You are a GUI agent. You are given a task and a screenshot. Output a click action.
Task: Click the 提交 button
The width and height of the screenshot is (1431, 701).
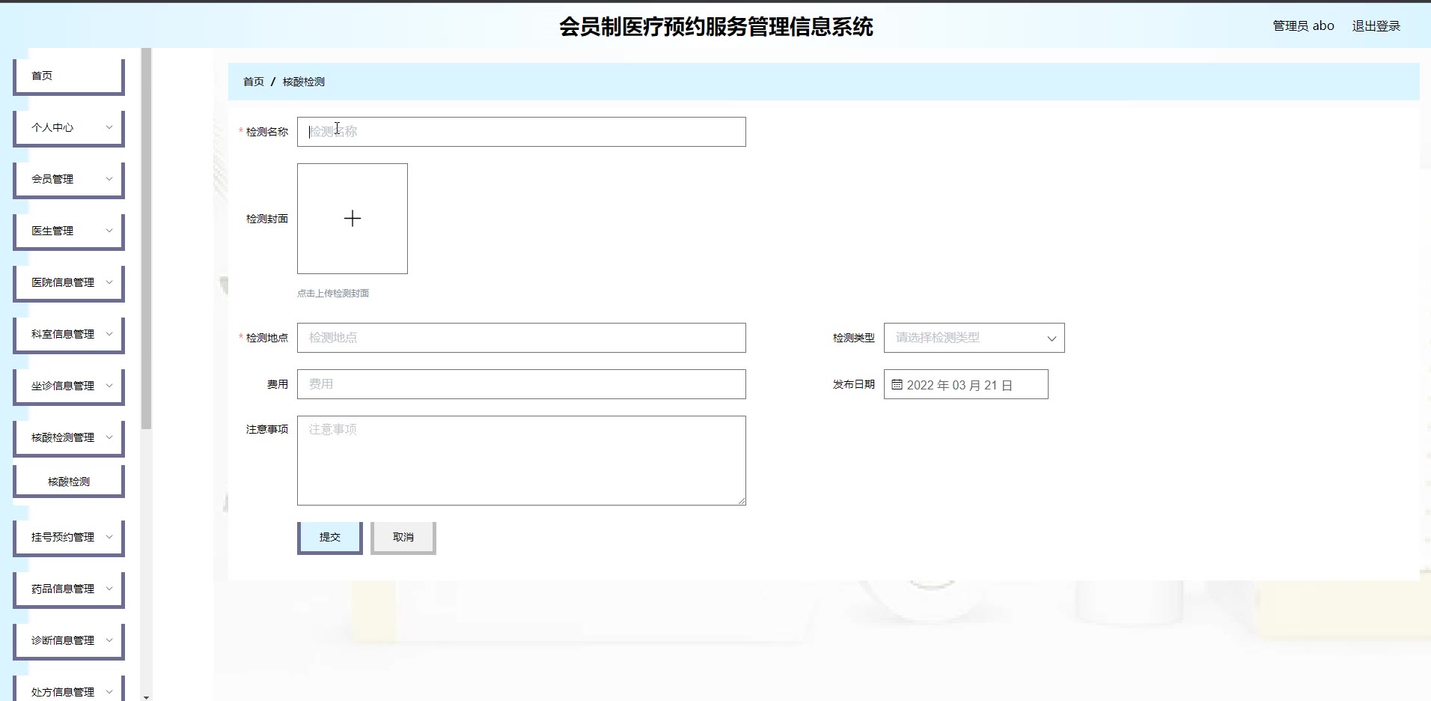click(x=330, y=538)
